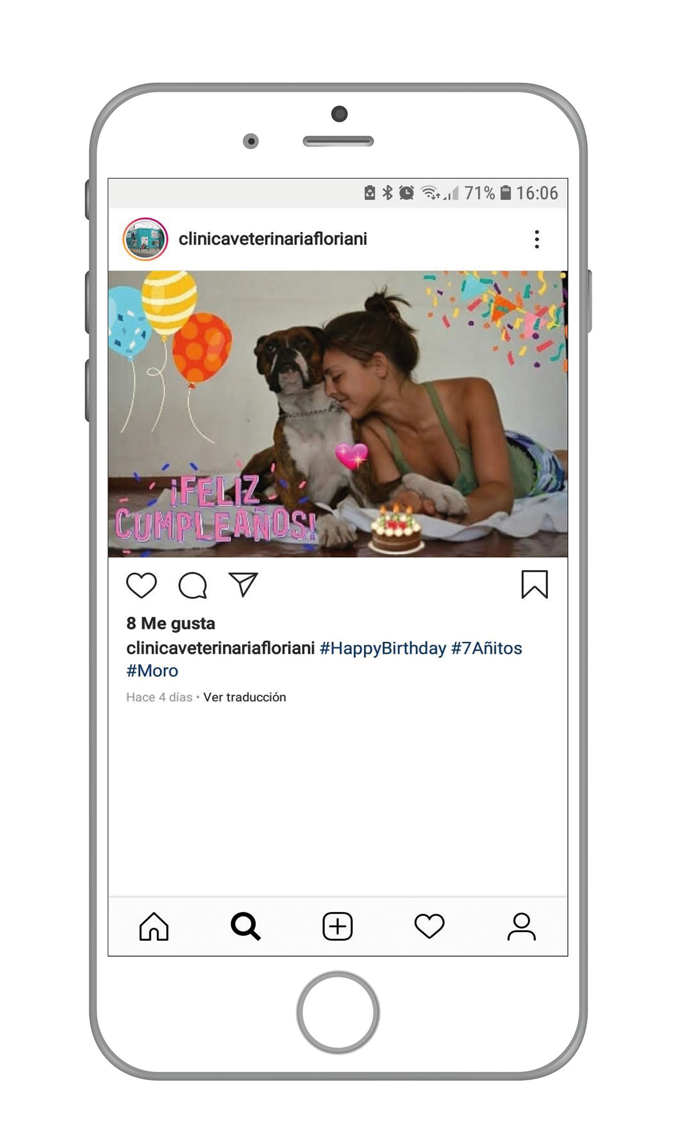Screen dimensions: 675x1141
Task: Open comments via speech bubble icon
Action: tap(192, 585)
